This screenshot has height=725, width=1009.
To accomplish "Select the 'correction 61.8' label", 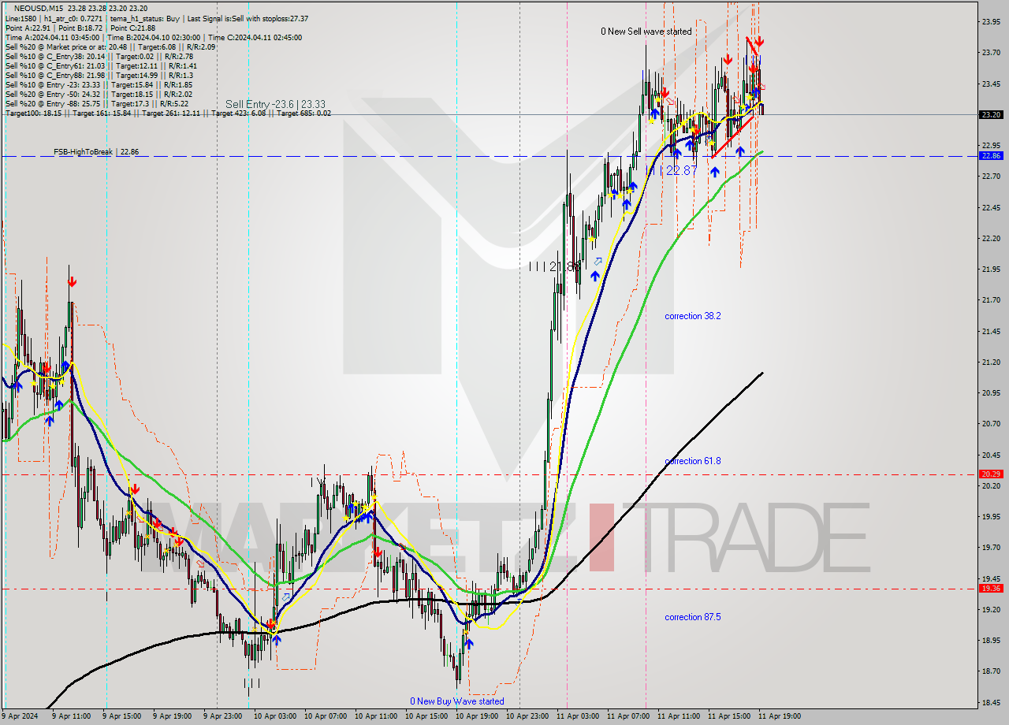I will point(692,461).
